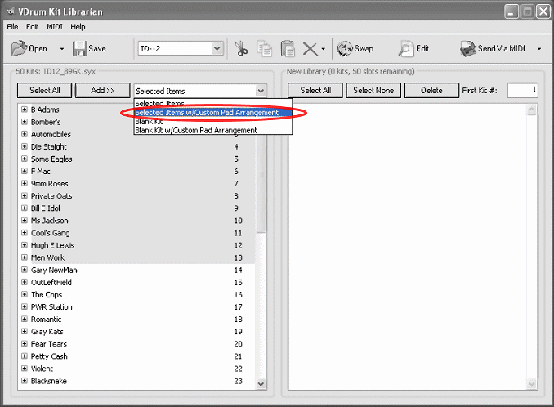Click the First Kit # input field
The image size is (554, 407).
point(522,90)
